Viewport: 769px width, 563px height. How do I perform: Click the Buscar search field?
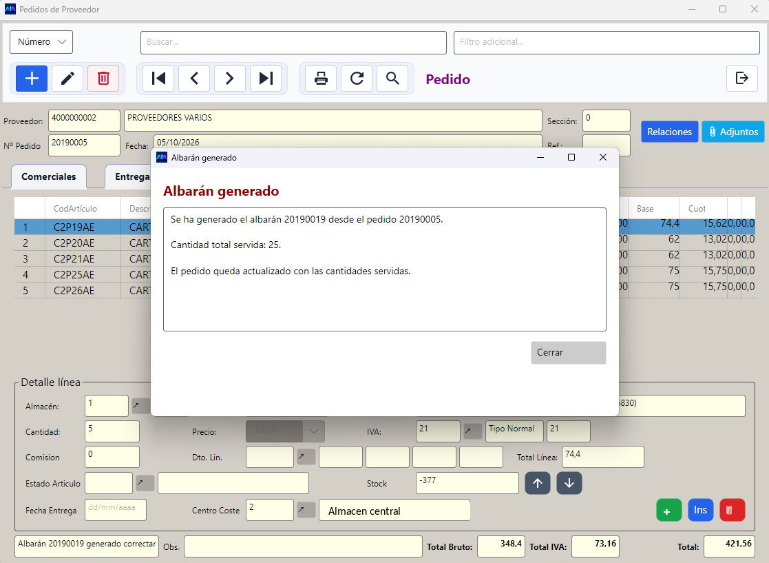[293, 42]
